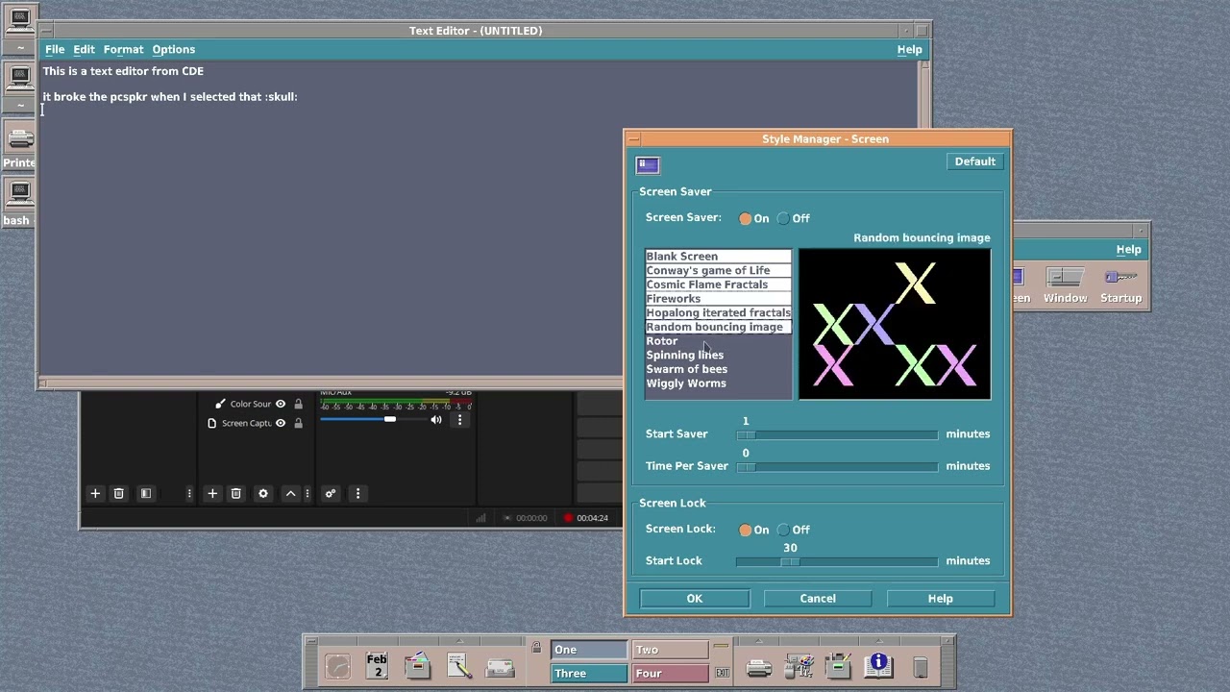Open Style Manager - Screen window menu button
The height and width of the screenshot is (692, 1230).
click(x=634, y=139)
